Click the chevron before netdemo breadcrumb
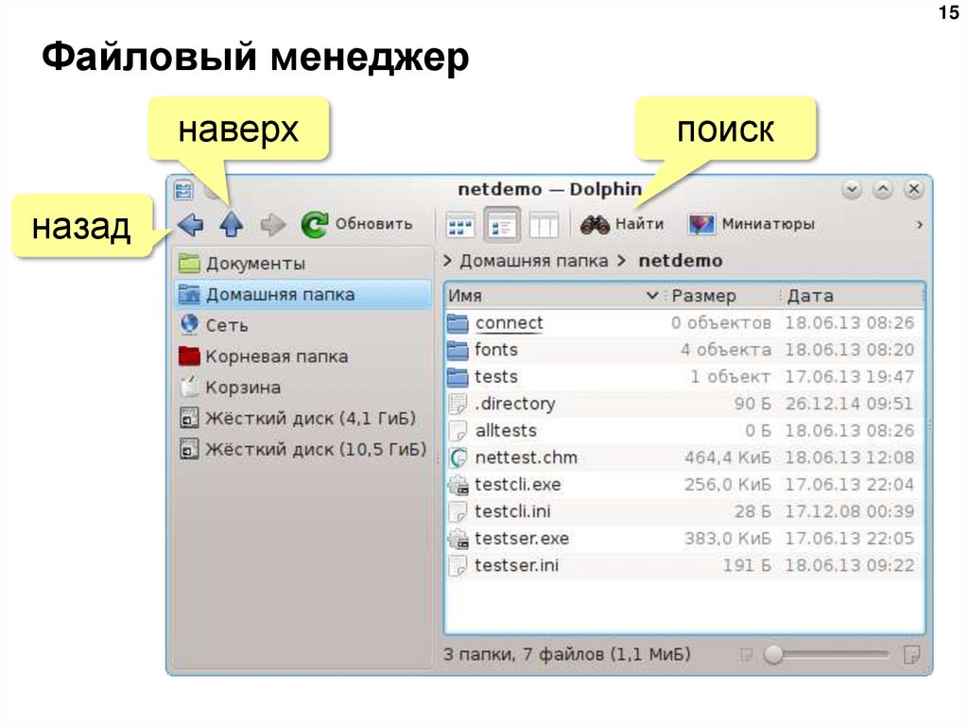The height and width of the screenshot is (725, 968). pos(621,260)
